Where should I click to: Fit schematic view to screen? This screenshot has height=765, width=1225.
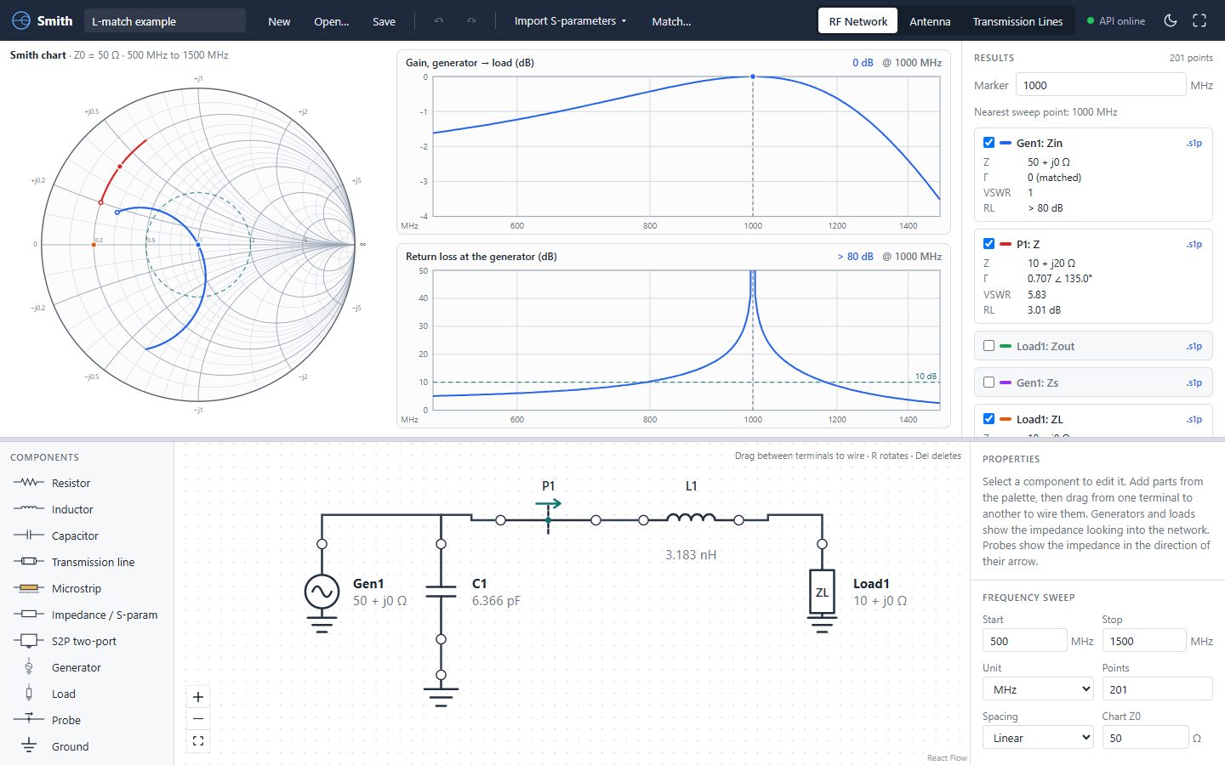click(198, 741)
